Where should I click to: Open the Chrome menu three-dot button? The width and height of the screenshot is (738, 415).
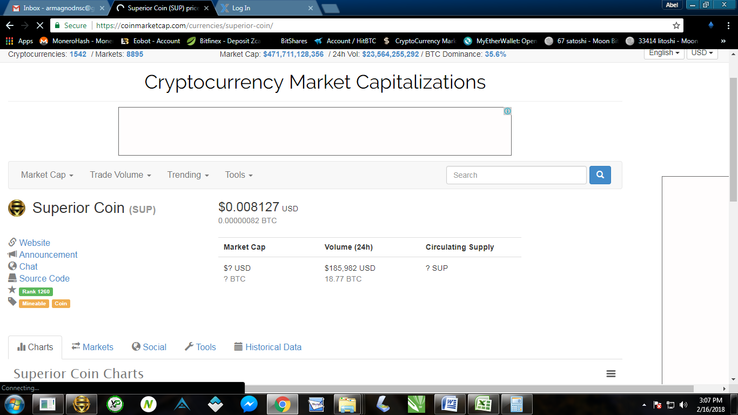(727, 25)
